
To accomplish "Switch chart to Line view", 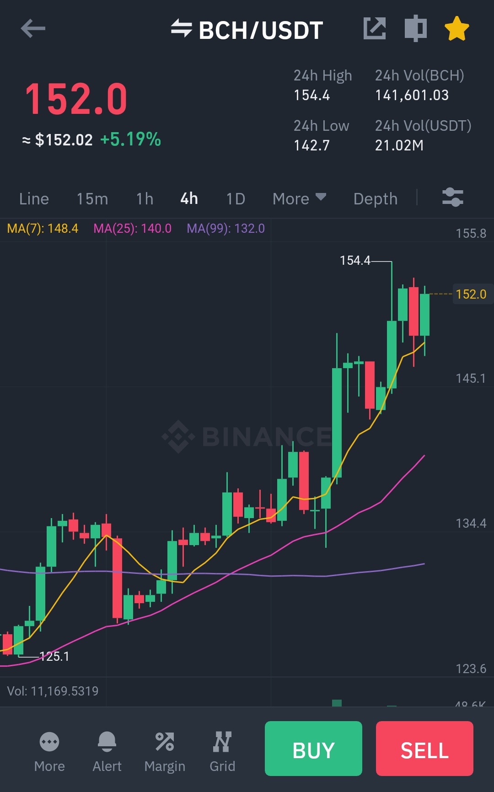I will 34,198.
